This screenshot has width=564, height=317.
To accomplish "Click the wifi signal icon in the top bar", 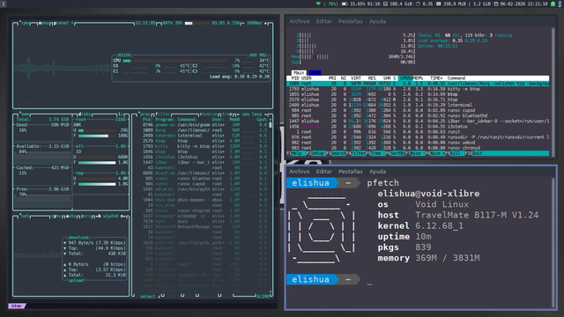I will (x=318, y=4).
